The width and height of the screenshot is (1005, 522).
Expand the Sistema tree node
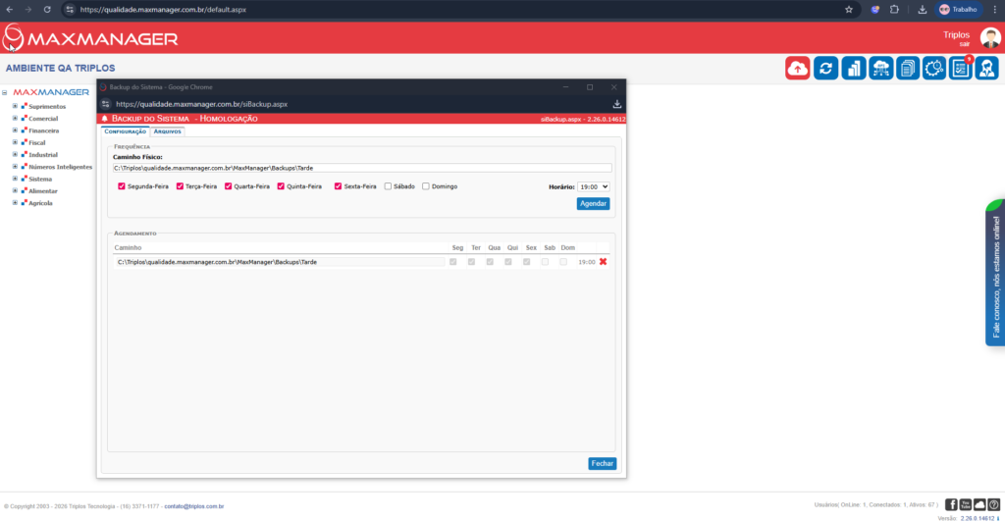click(x=15, y=179)
